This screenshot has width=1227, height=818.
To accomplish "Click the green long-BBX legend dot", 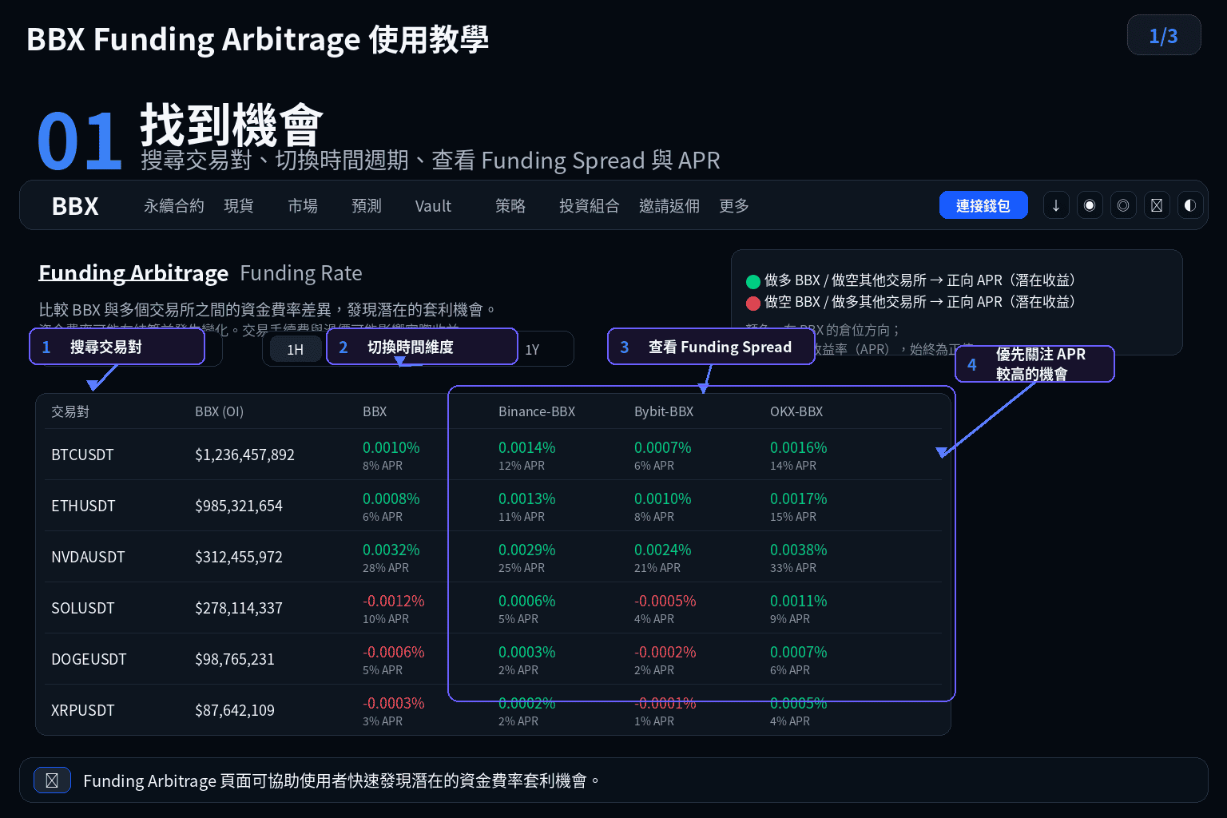I will pyautogui.click(x=752, y=281).
